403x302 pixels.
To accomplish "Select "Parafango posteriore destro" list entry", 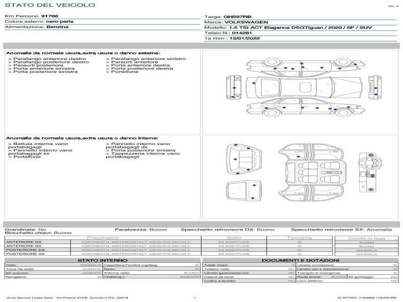I will click(48, 62).
